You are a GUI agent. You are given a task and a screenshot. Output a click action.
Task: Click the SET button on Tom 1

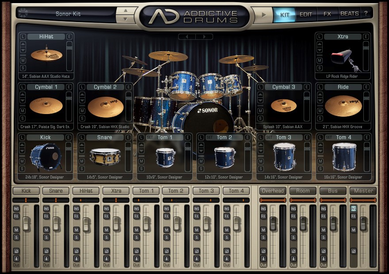click(x=150, y=137)
